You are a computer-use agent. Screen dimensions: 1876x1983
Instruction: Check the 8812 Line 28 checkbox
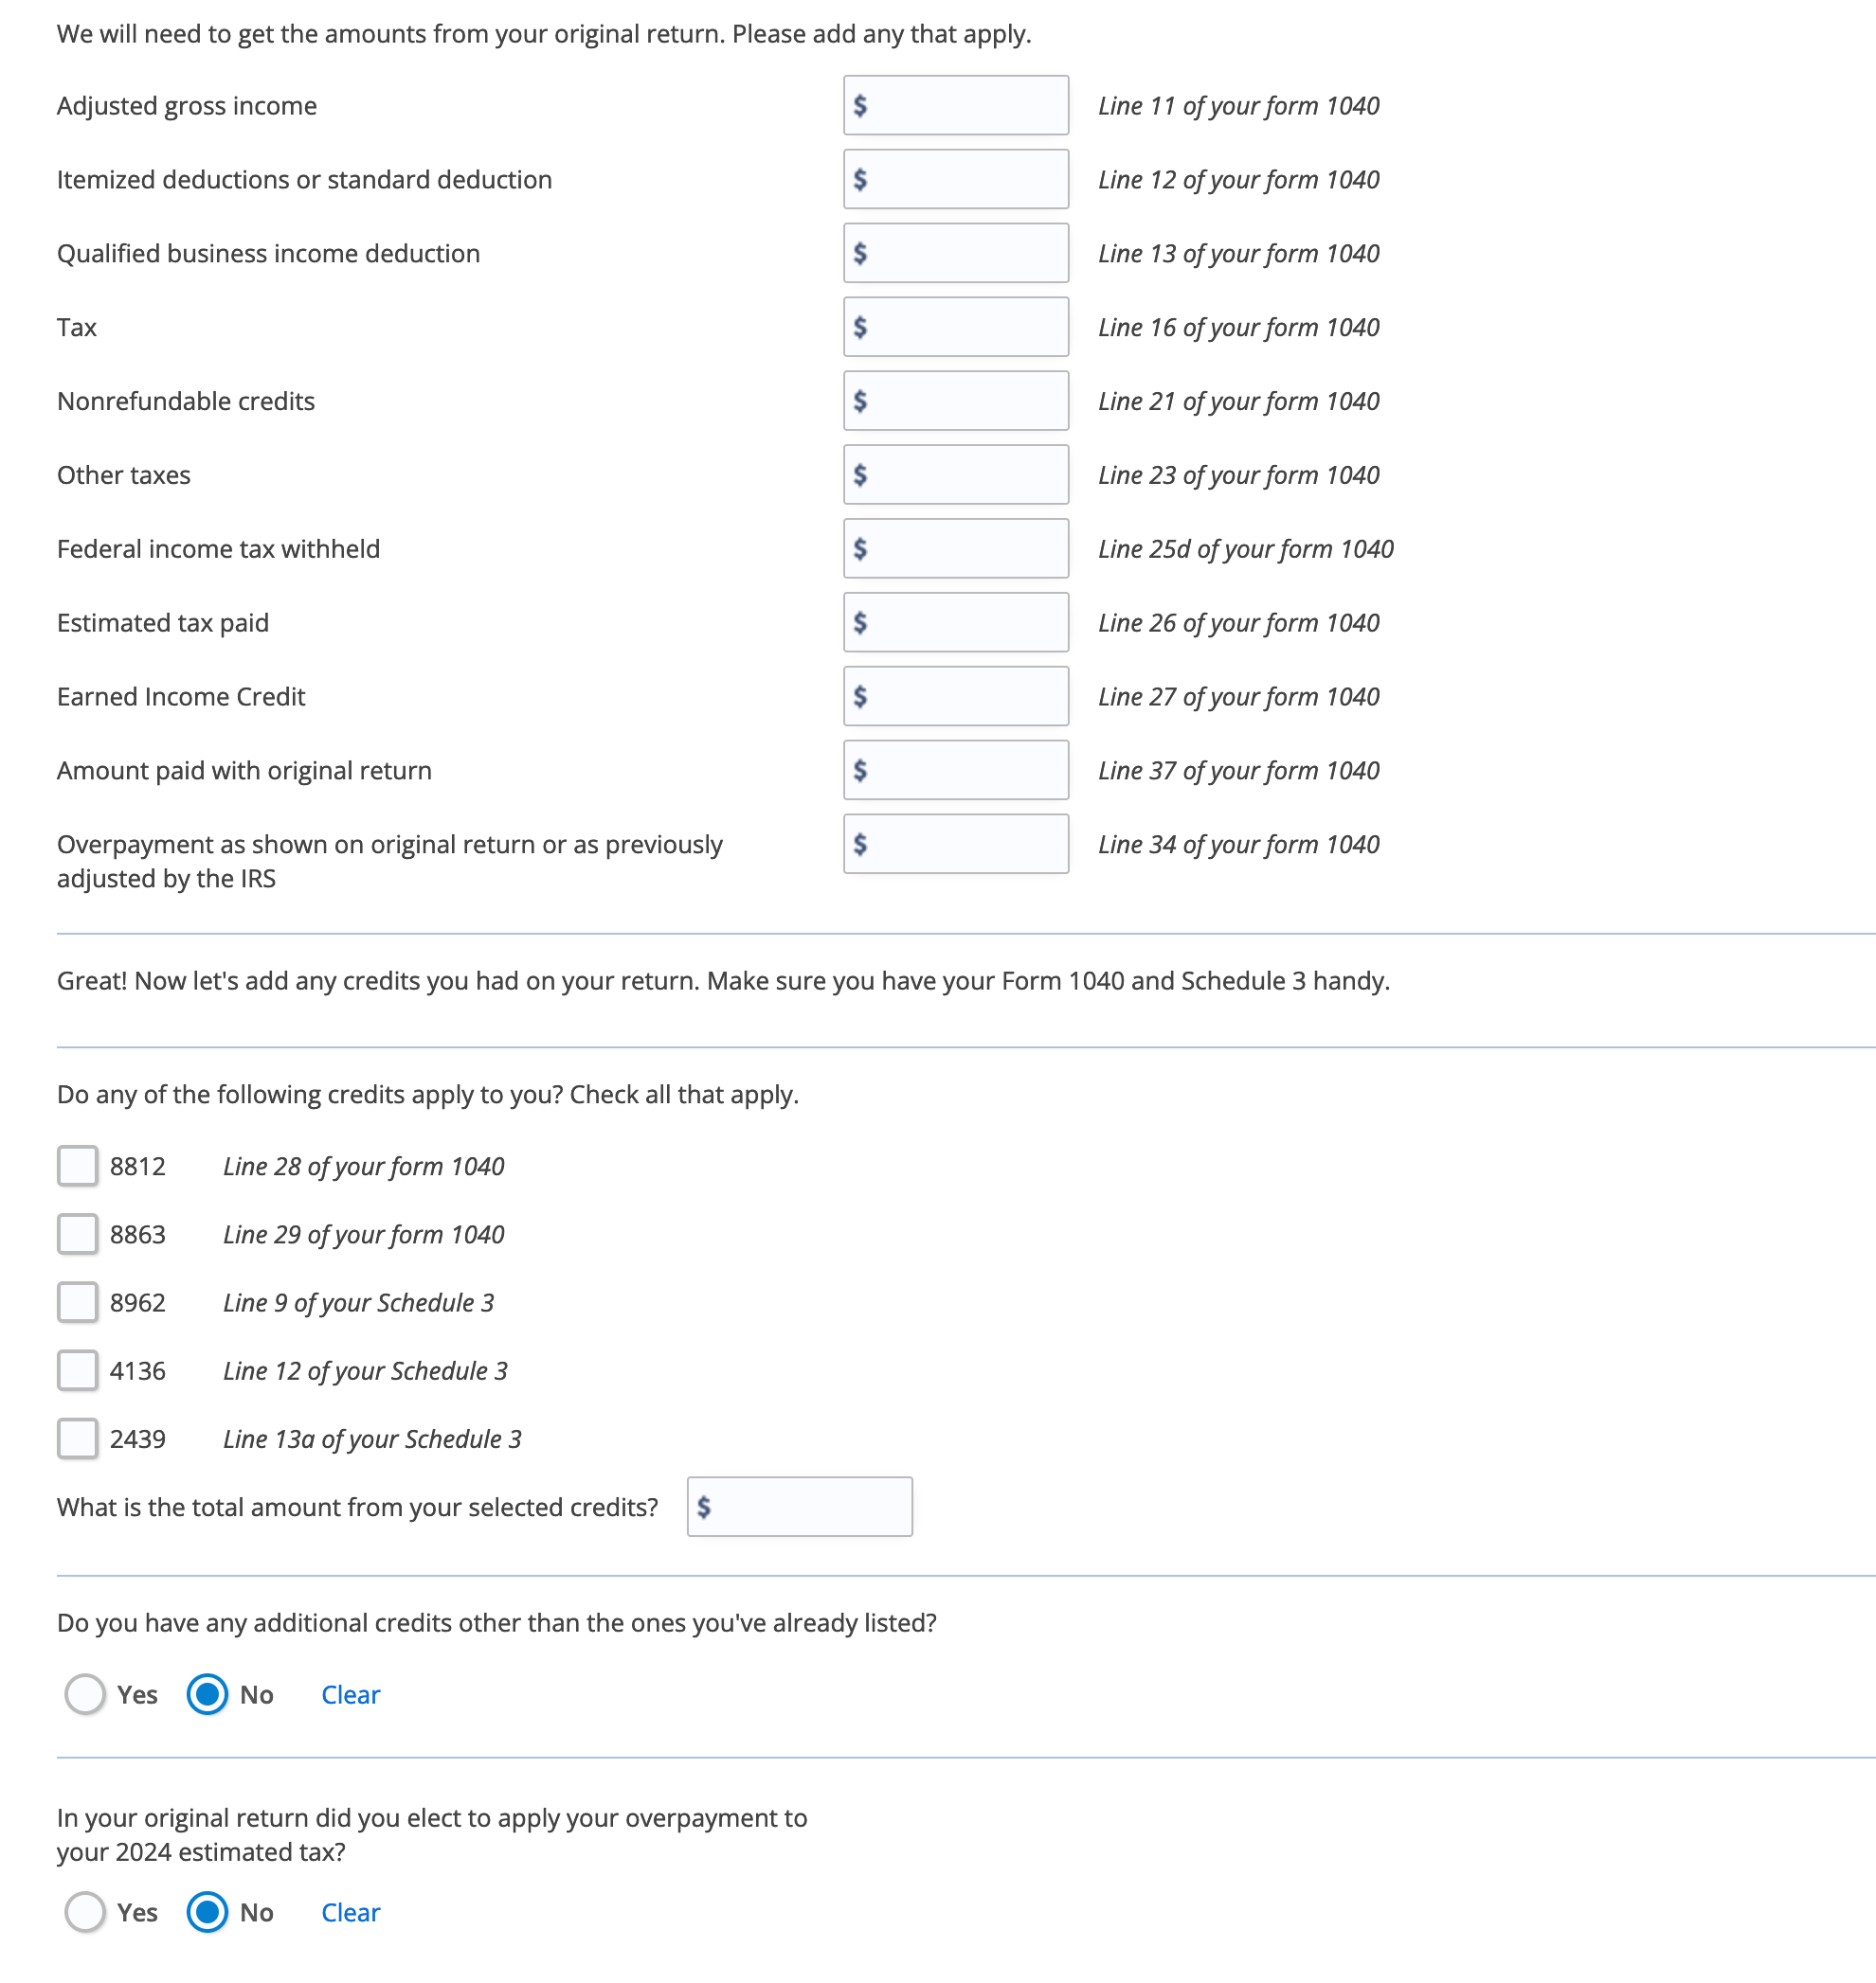(x=80, y=1165)
